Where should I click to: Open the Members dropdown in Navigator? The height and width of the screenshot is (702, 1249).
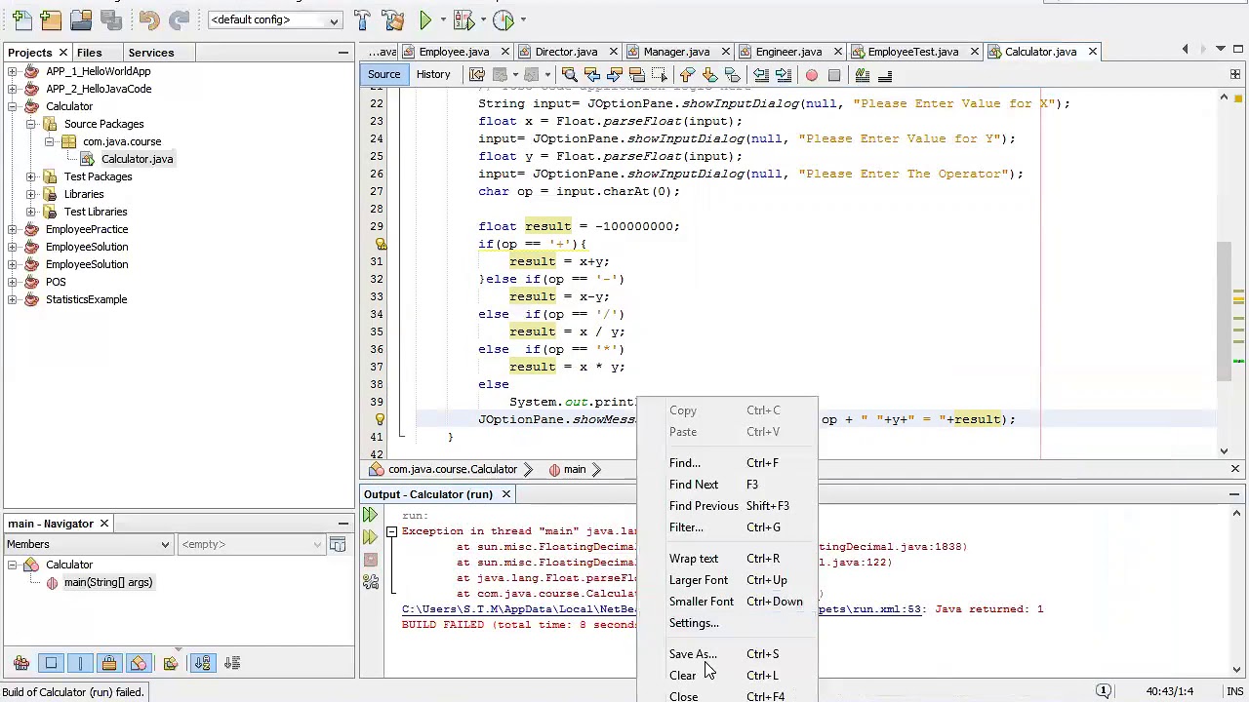pos(88,544)
